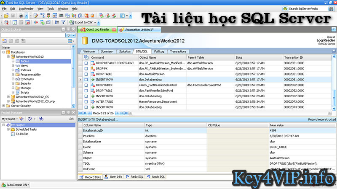The height and width of the screenshot is (189, 337).
Task: Check the DROP TABLE dbo.AWBuildVersion row checkbox
Action: click(x=86, y=74)
